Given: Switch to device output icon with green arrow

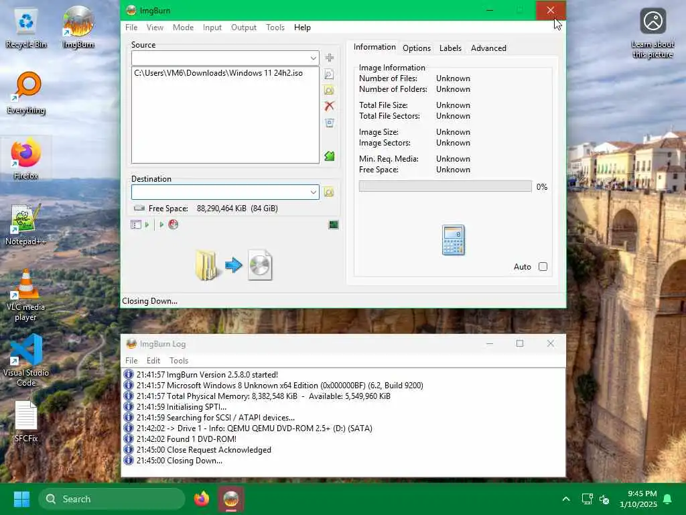Looking at the screenshot, I should tap(140, 225).
